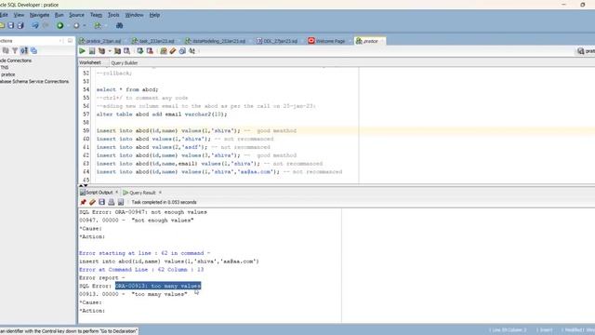Open the Help menu
Viewport: 595px width, 335px height.
point(154,15)
